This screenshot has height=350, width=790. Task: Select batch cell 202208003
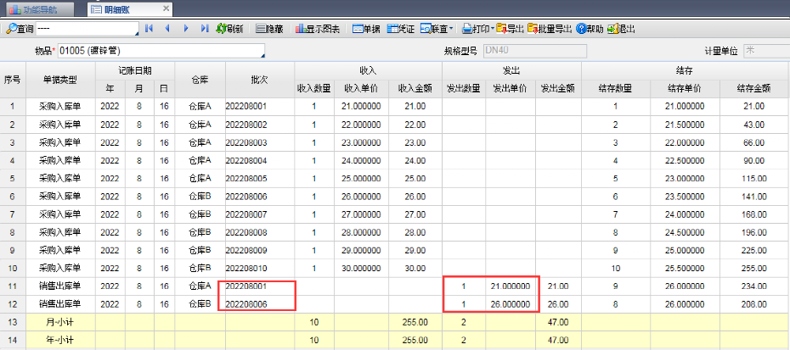click(x=260, y=143)
